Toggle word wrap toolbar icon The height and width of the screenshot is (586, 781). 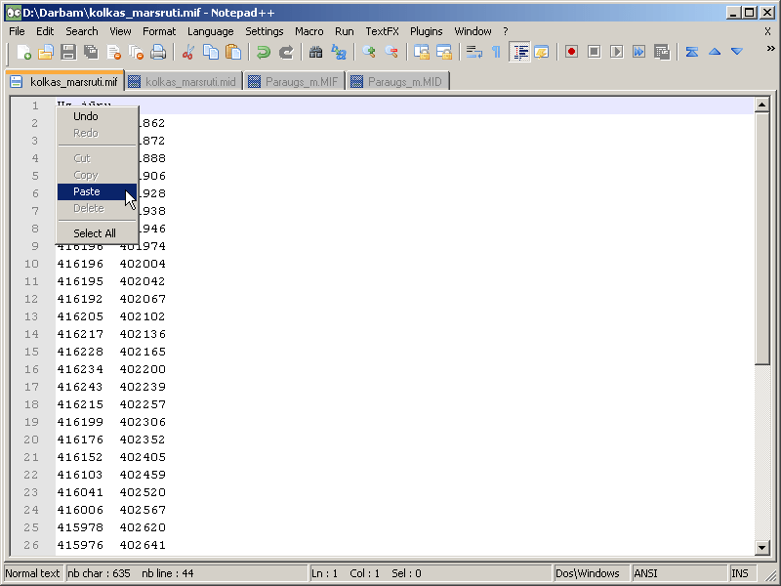(473, 52)
